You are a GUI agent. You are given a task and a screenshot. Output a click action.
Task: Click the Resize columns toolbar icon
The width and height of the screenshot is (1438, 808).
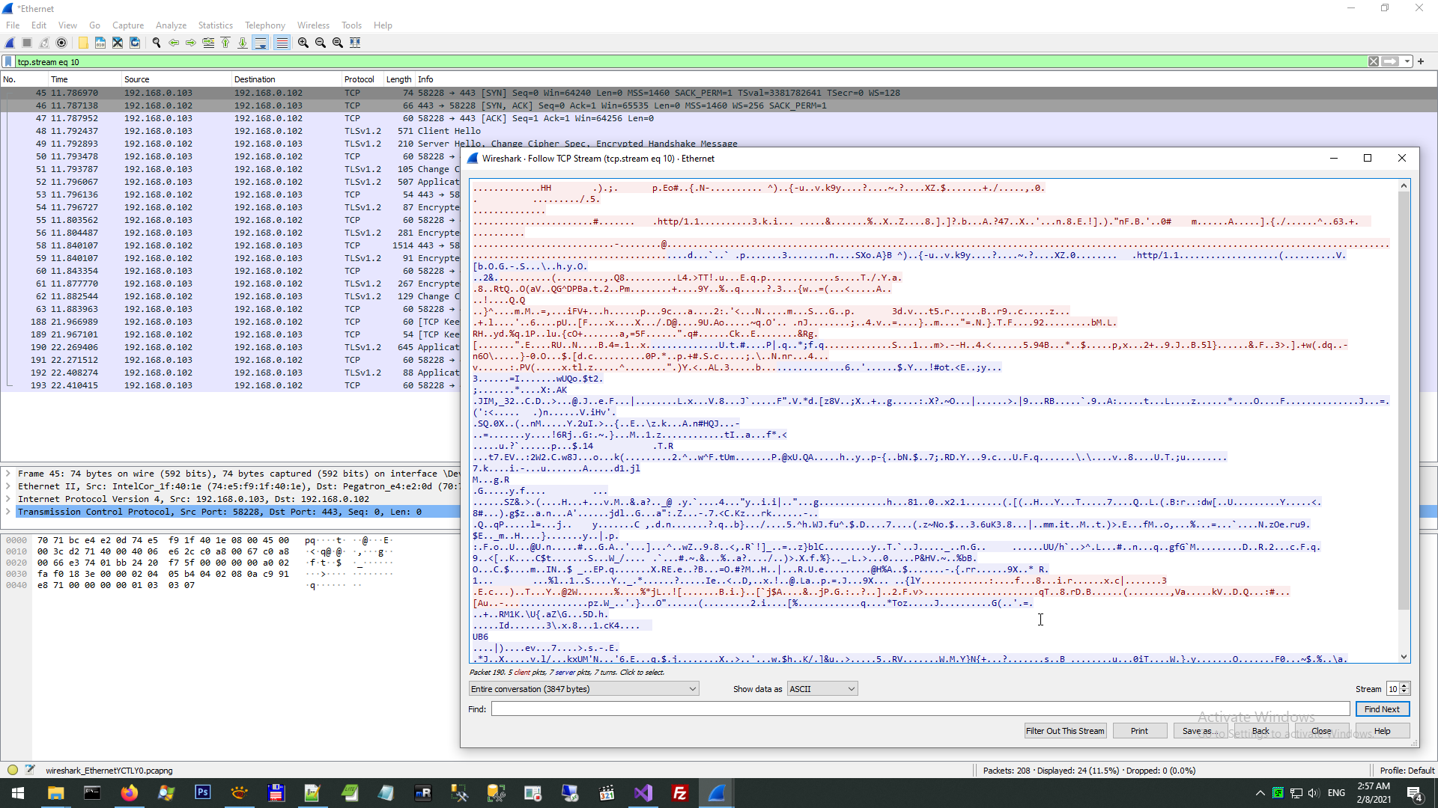pos(355,43)
